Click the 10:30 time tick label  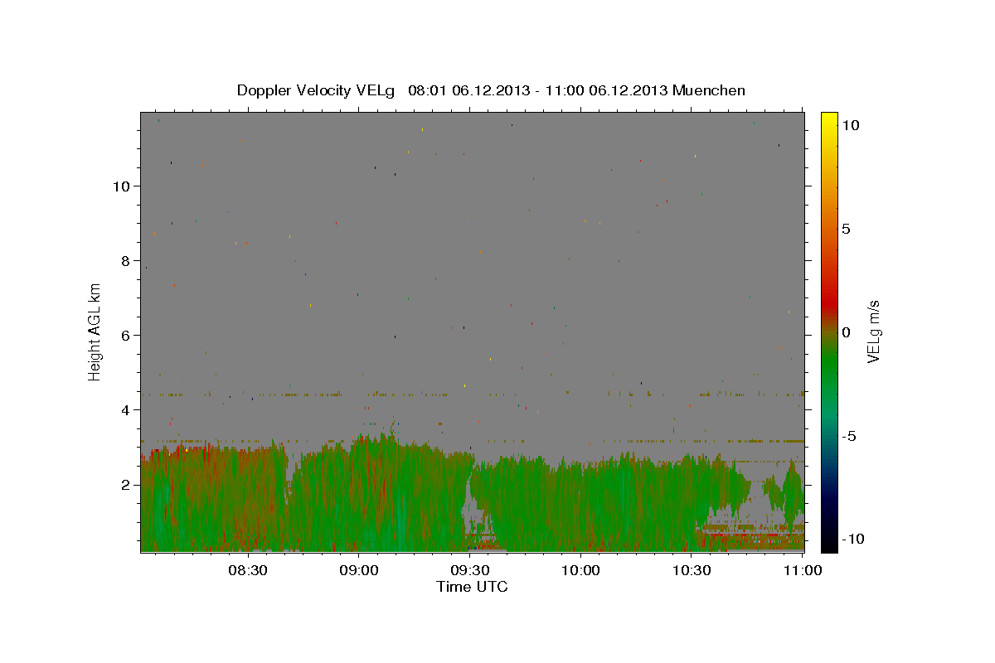pos(692,570)
